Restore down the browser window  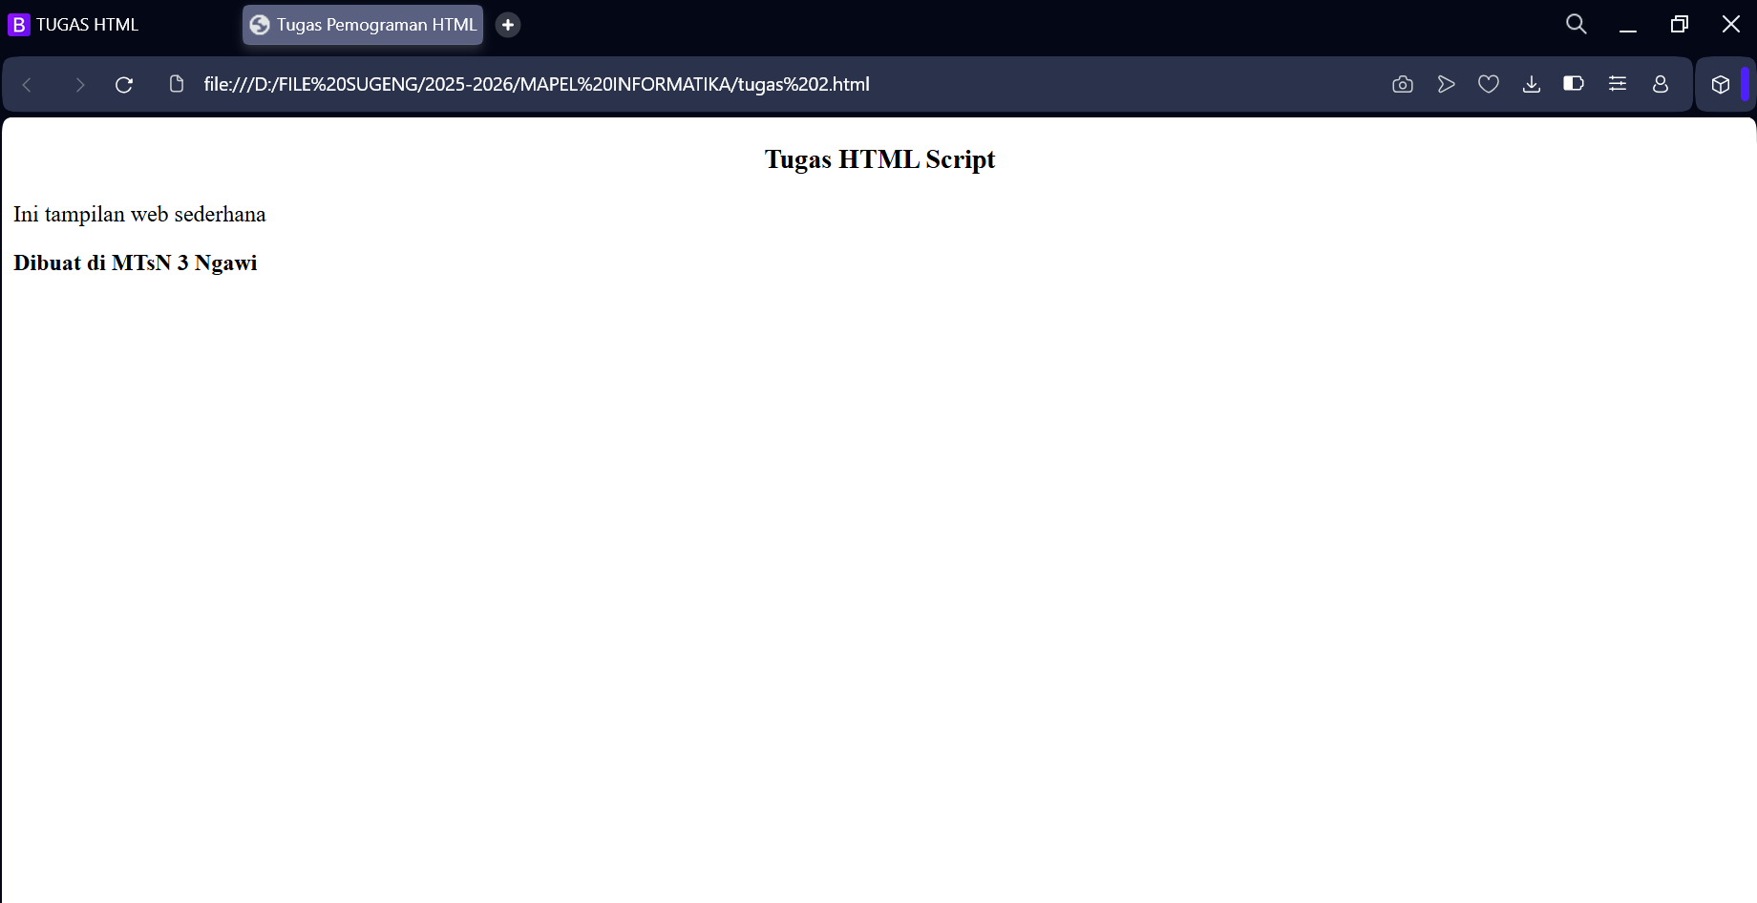(1679, 24)
